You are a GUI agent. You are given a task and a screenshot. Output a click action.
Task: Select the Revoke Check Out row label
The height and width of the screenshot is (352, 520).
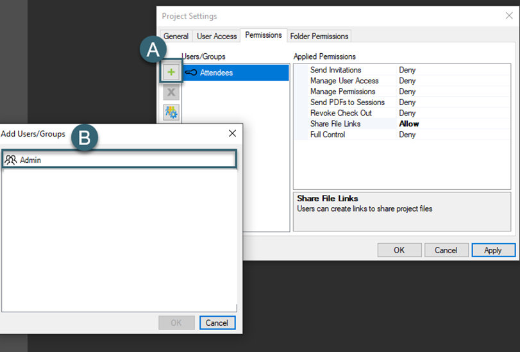click(340, 113)
